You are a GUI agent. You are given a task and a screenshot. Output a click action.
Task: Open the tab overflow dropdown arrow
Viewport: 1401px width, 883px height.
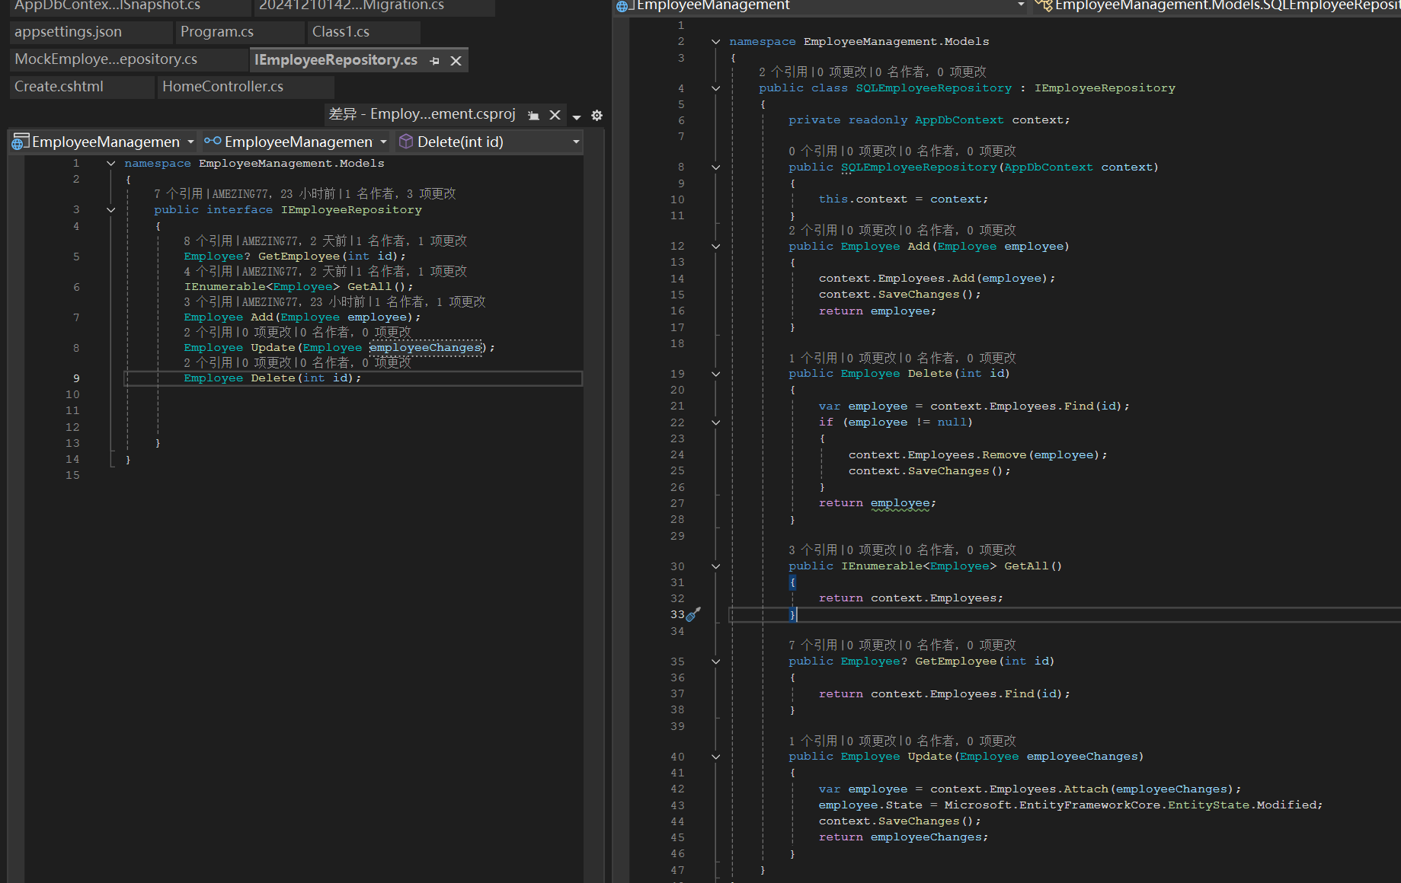(x=577, y=116)
